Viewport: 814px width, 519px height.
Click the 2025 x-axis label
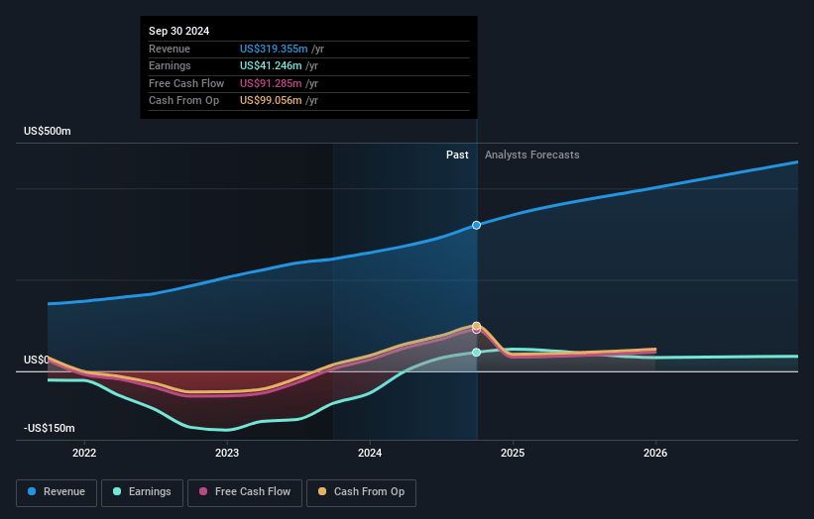click(513, 453)
